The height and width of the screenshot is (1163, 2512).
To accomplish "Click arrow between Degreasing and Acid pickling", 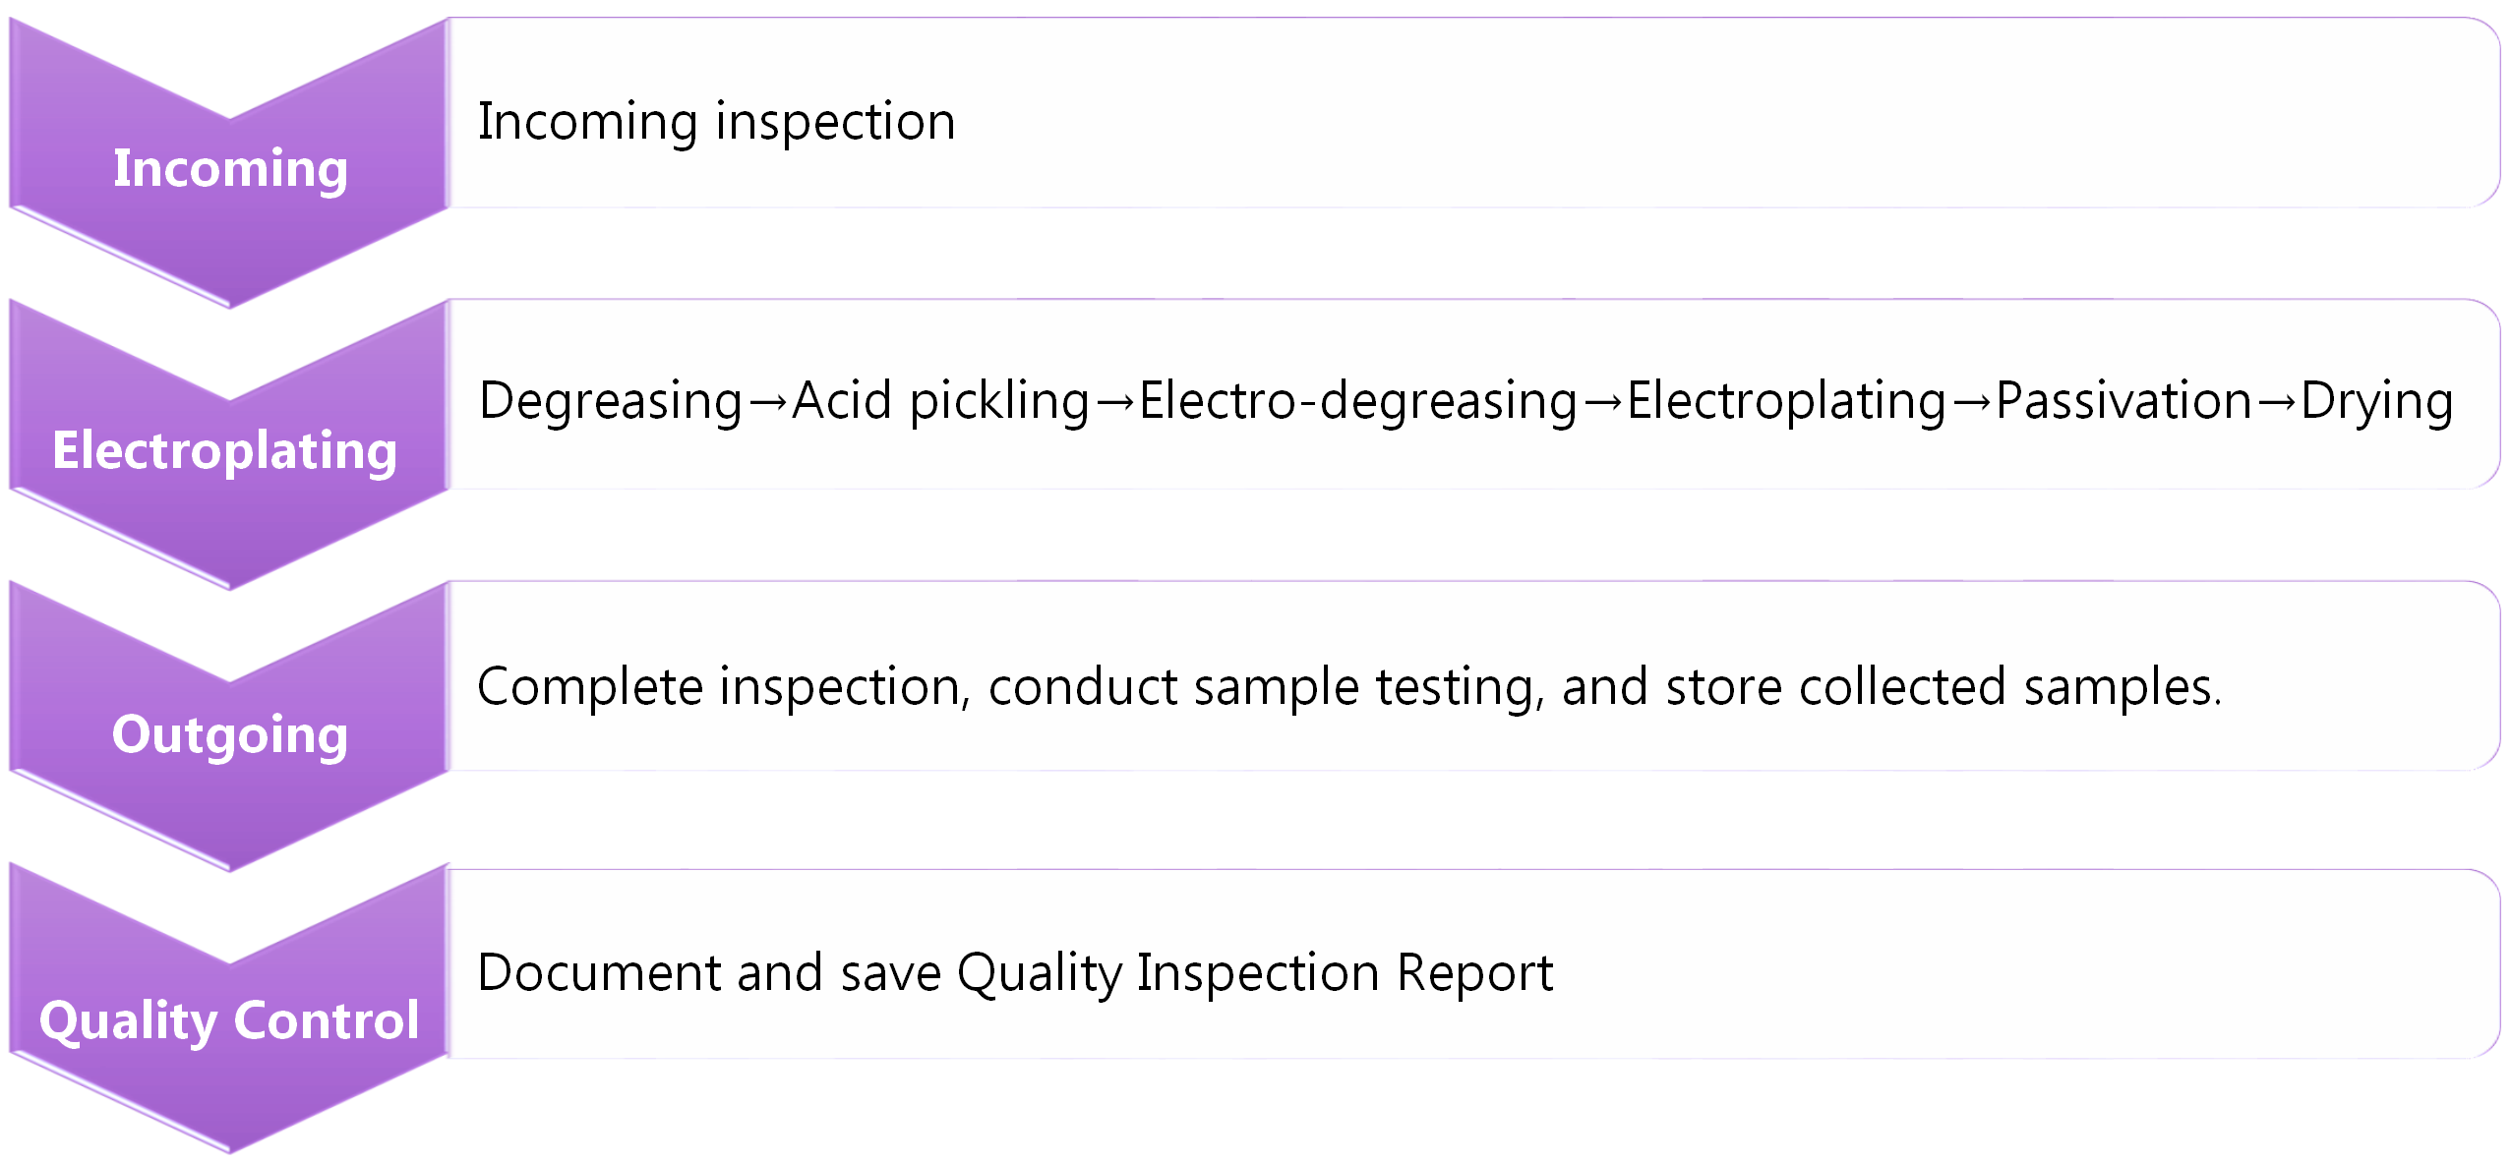I will pyautogui.click(x=767, y=402).
